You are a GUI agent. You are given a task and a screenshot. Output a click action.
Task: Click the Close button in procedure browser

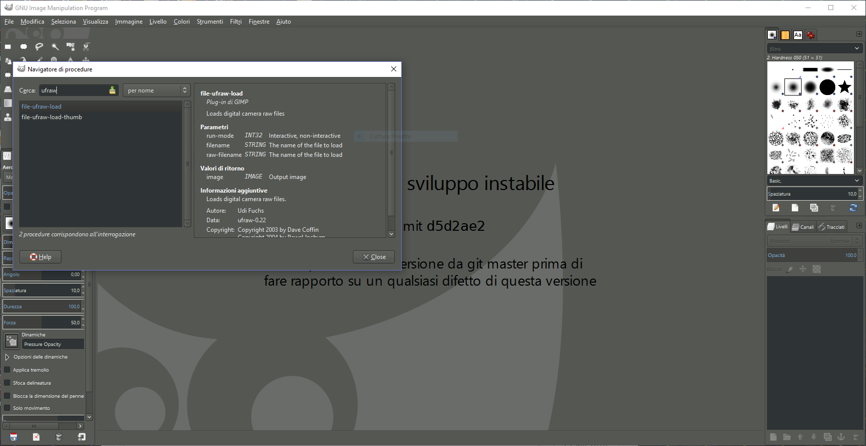(x=374, y=257)
